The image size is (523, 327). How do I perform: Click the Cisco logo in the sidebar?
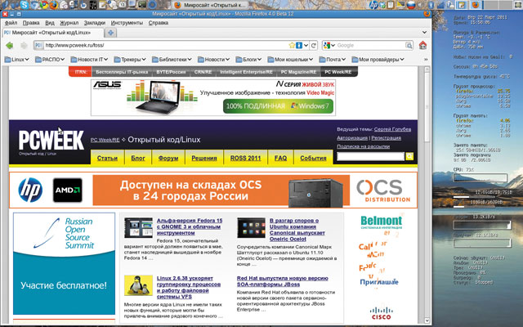click(381, 313)
